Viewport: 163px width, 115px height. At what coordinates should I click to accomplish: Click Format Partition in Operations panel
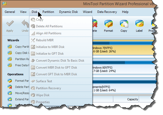[22, 81]
